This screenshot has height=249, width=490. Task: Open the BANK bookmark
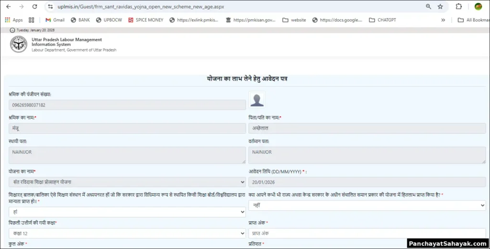[x=80, y=20]
